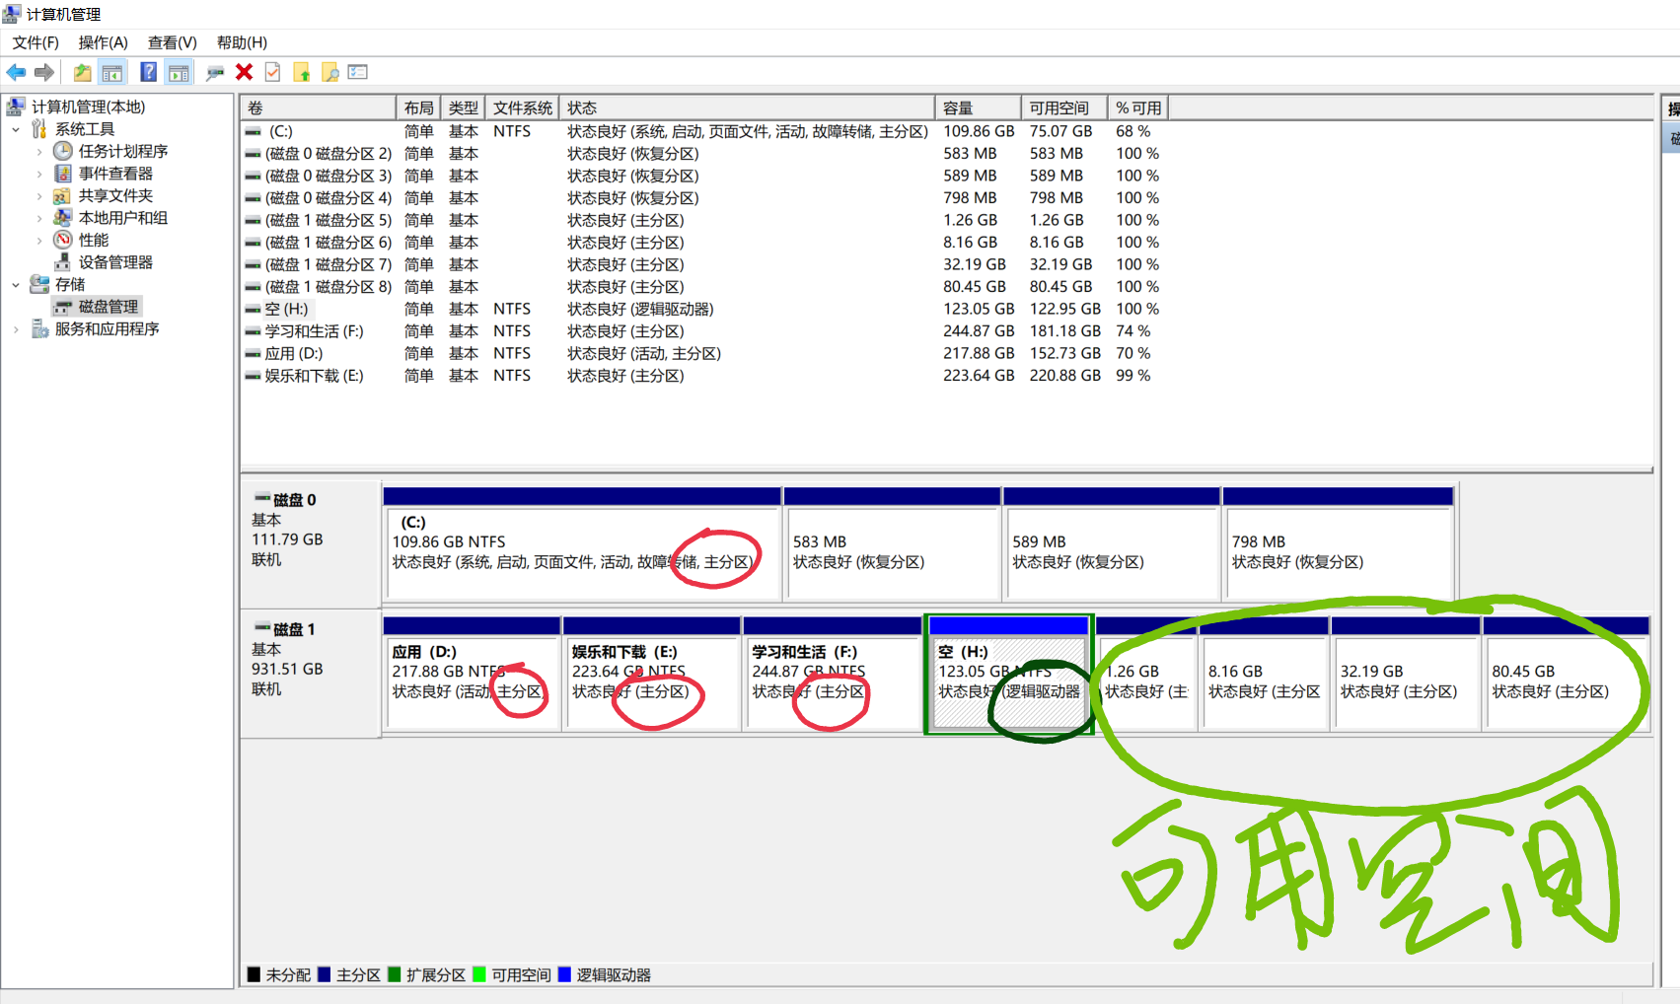The height and width of the screenshot is (1004, 1680).
Task: Expand the 本地用户和组 tree node
Action: coord(39,218)
